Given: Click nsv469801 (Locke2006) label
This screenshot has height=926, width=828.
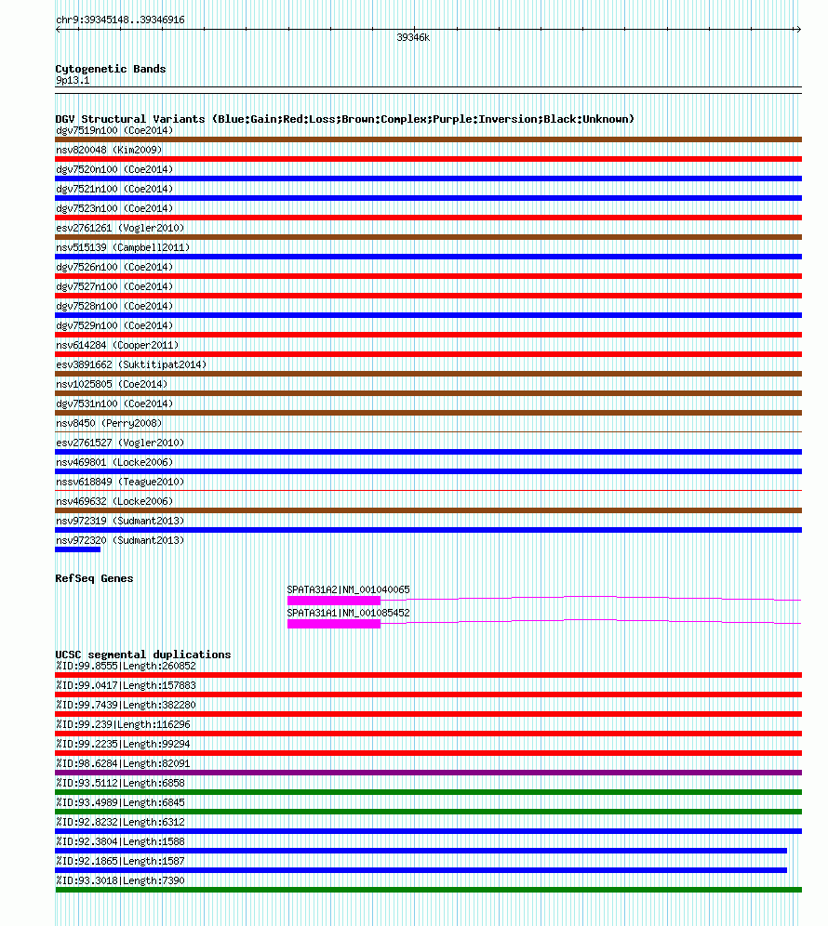Looking at the screenshot, I should click(x=114, y=462).
